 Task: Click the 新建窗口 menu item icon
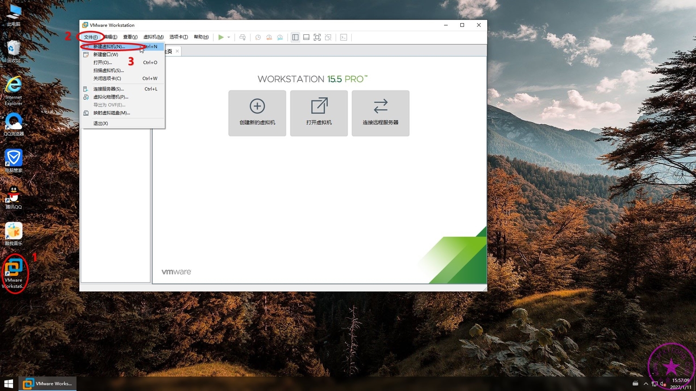[x=86, y=55]
